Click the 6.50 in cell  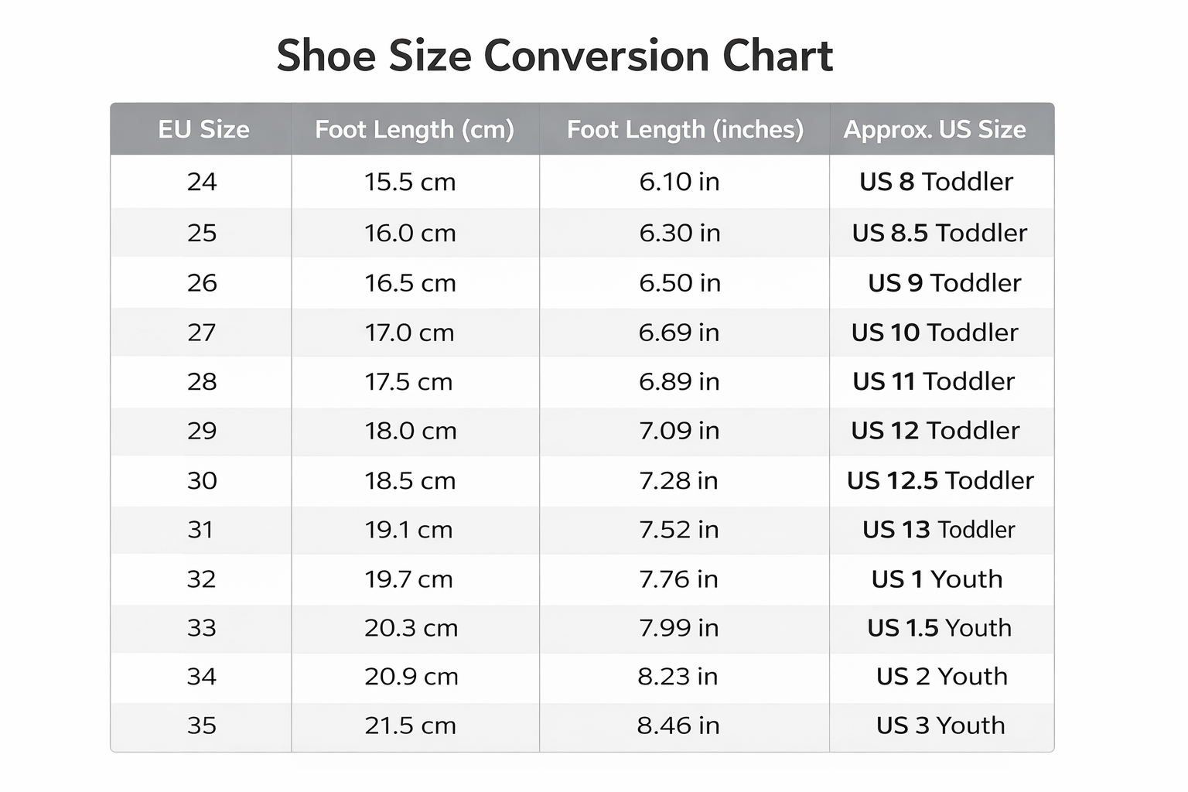click(679, 283)
